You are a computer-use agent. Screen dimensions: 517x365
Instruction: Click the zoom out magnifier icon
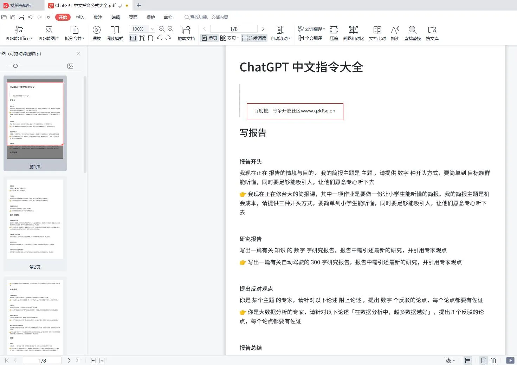[x=162, y=29]
